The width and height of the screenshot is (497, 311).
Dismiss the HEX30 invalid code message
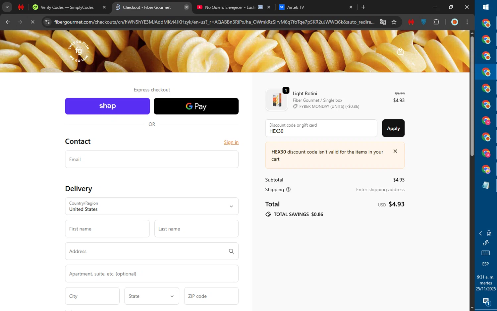click(x=395, y=151)
